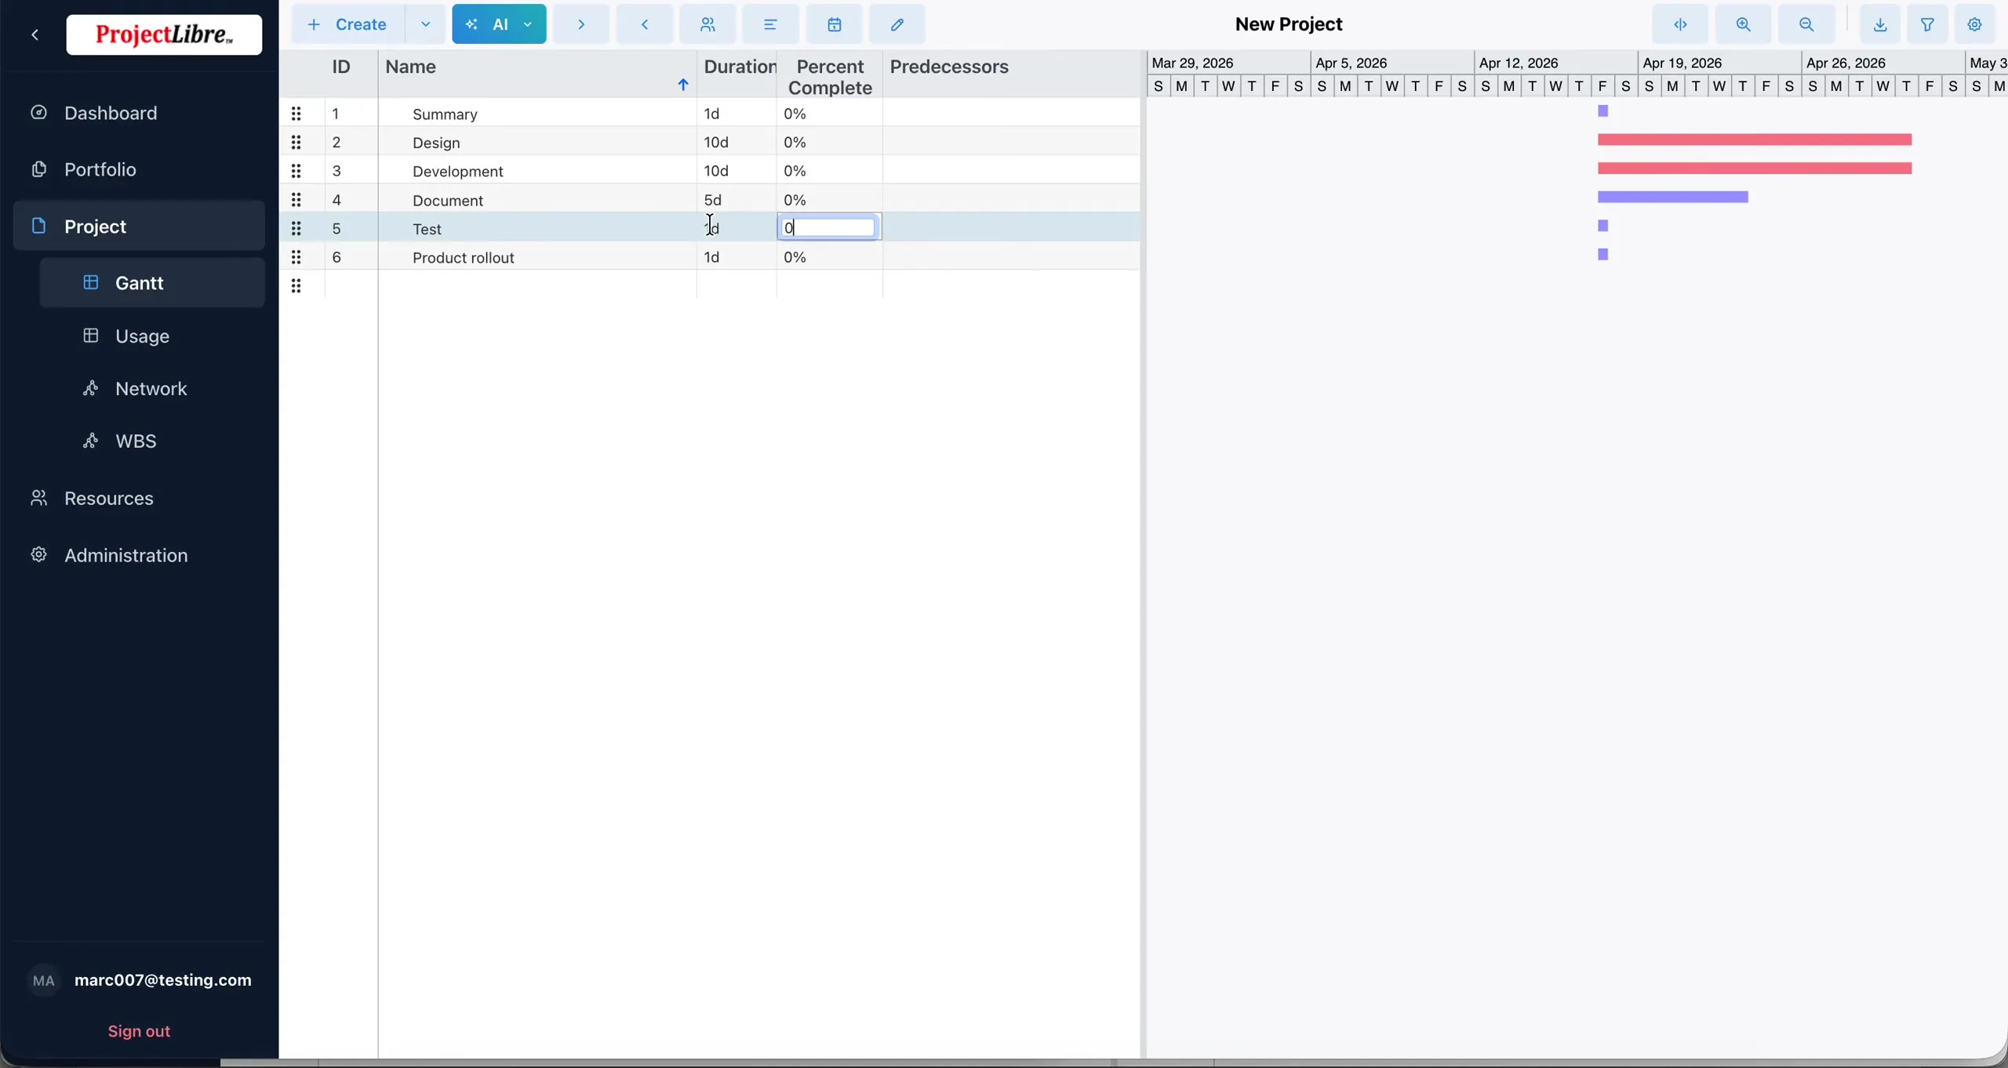
Task: Open the Portfolio section
Action: [x=100, y=169]
